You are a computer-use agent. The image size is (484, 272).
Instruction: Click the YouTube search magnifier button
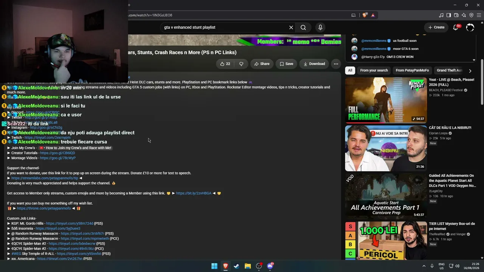[303, 27]
